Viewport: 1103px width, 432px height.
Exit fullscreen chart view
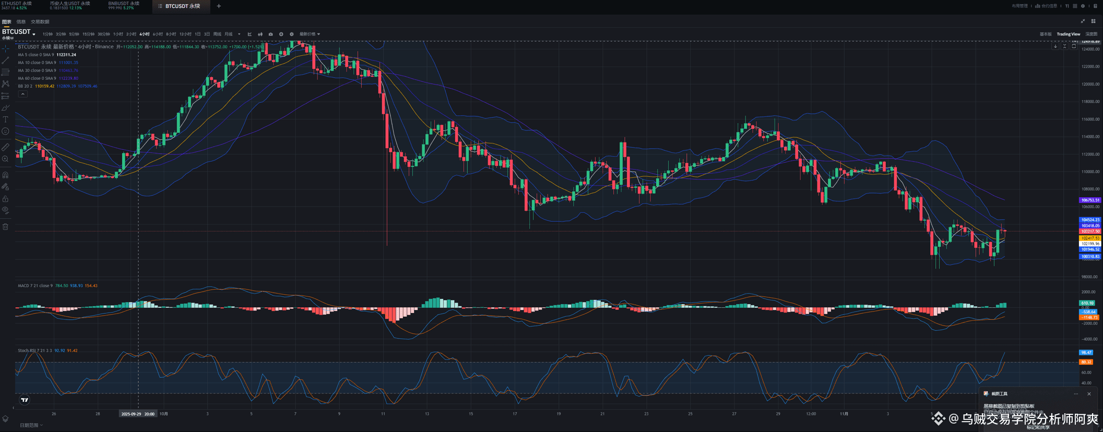click(1083, 21)
